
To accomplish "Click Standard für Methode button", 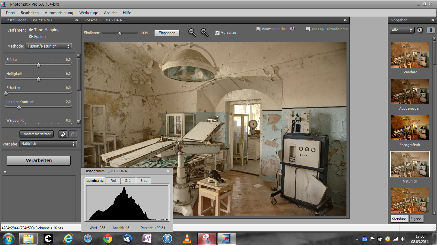I will [x=36, y=134].
